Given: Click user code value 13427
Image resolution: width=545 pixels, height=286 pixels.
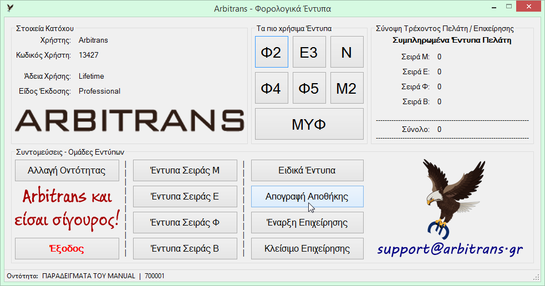Looking at the screenshot, I should click(89, 55).
